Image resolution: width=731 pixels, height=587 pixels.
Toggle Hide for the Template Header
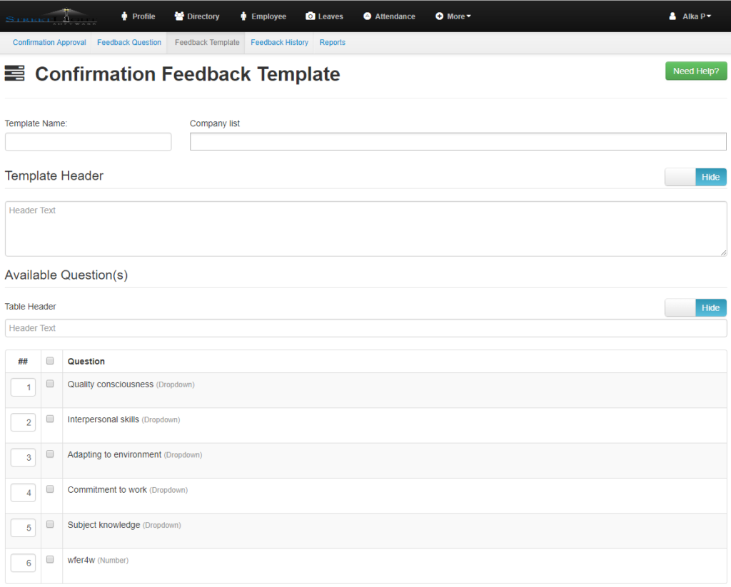click(x=695, y=177)
